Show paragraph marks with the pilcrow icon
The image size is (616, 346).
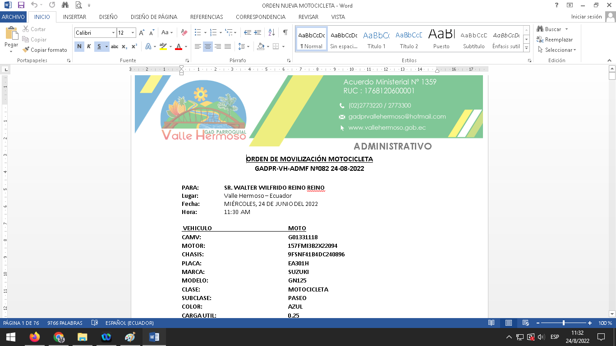(285, 32)
